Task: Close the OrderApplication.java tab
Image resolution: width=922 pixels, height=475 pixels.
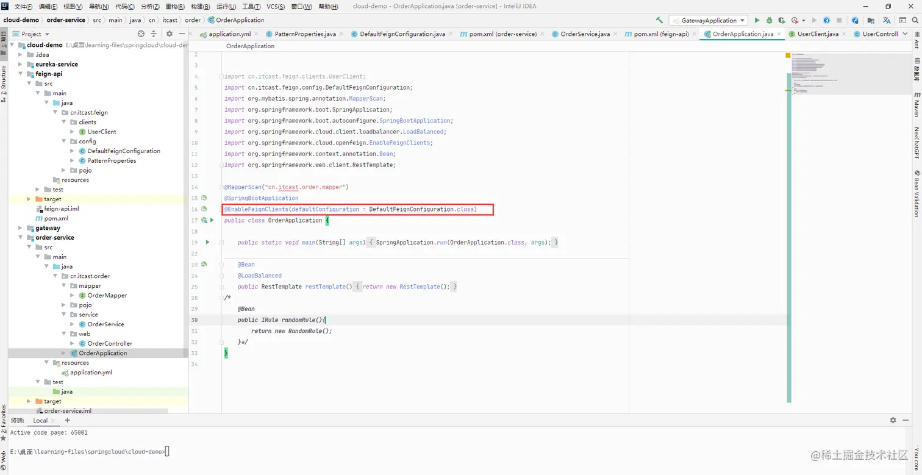Action: coord(779,34)
